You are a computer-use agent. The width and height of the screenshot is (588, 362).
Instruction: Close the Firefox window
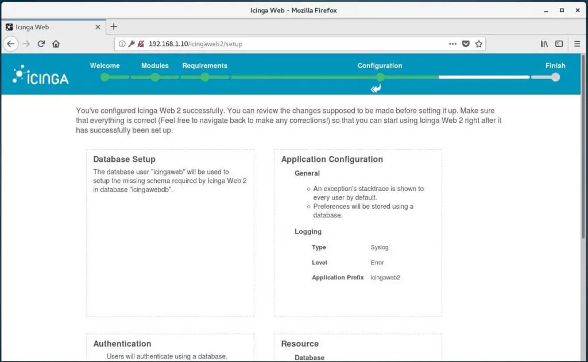coord(578,10)
